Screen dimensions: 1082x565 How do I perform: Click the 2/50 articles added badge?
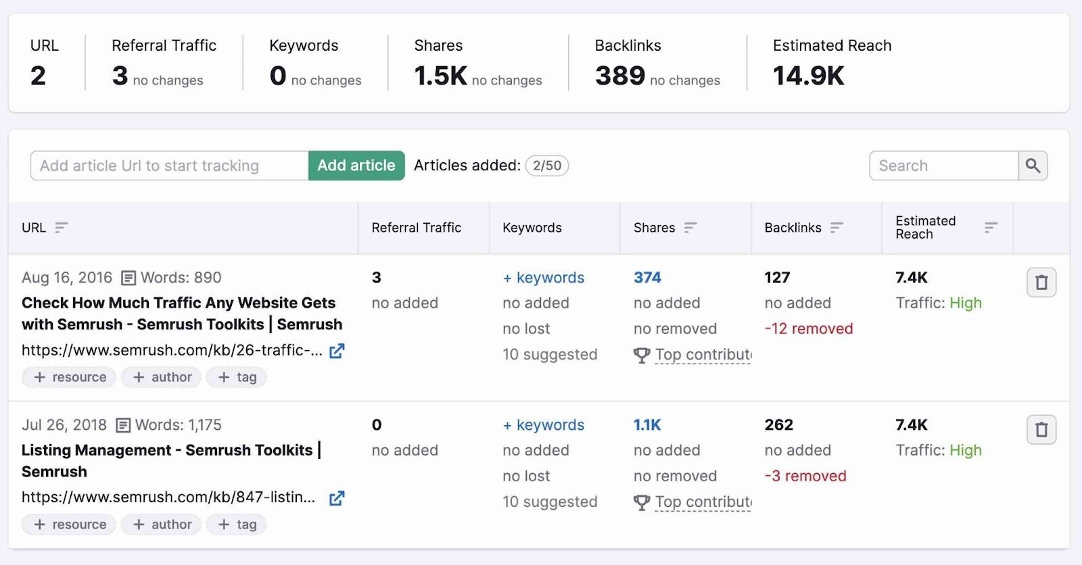coord(547,166)
